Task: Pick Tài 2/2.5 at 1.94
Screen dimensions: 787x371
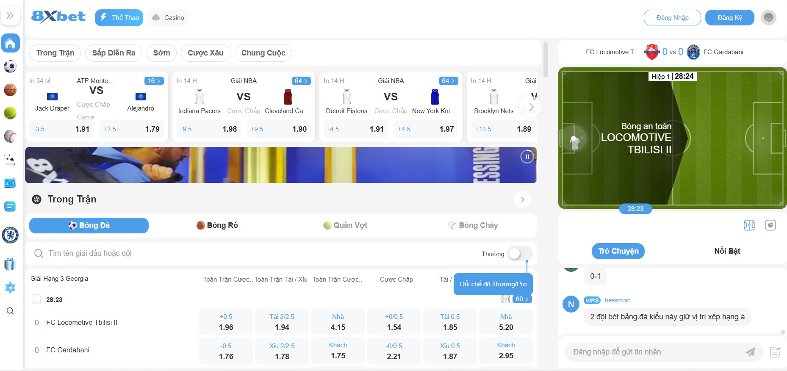Action: pos(282,322)
